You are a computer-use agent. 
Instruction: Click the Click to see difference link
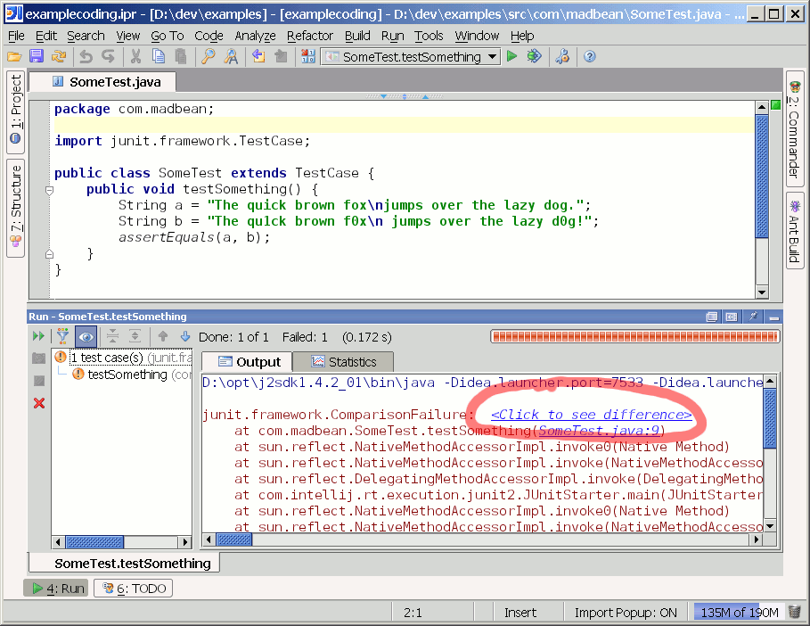[591, 415]
